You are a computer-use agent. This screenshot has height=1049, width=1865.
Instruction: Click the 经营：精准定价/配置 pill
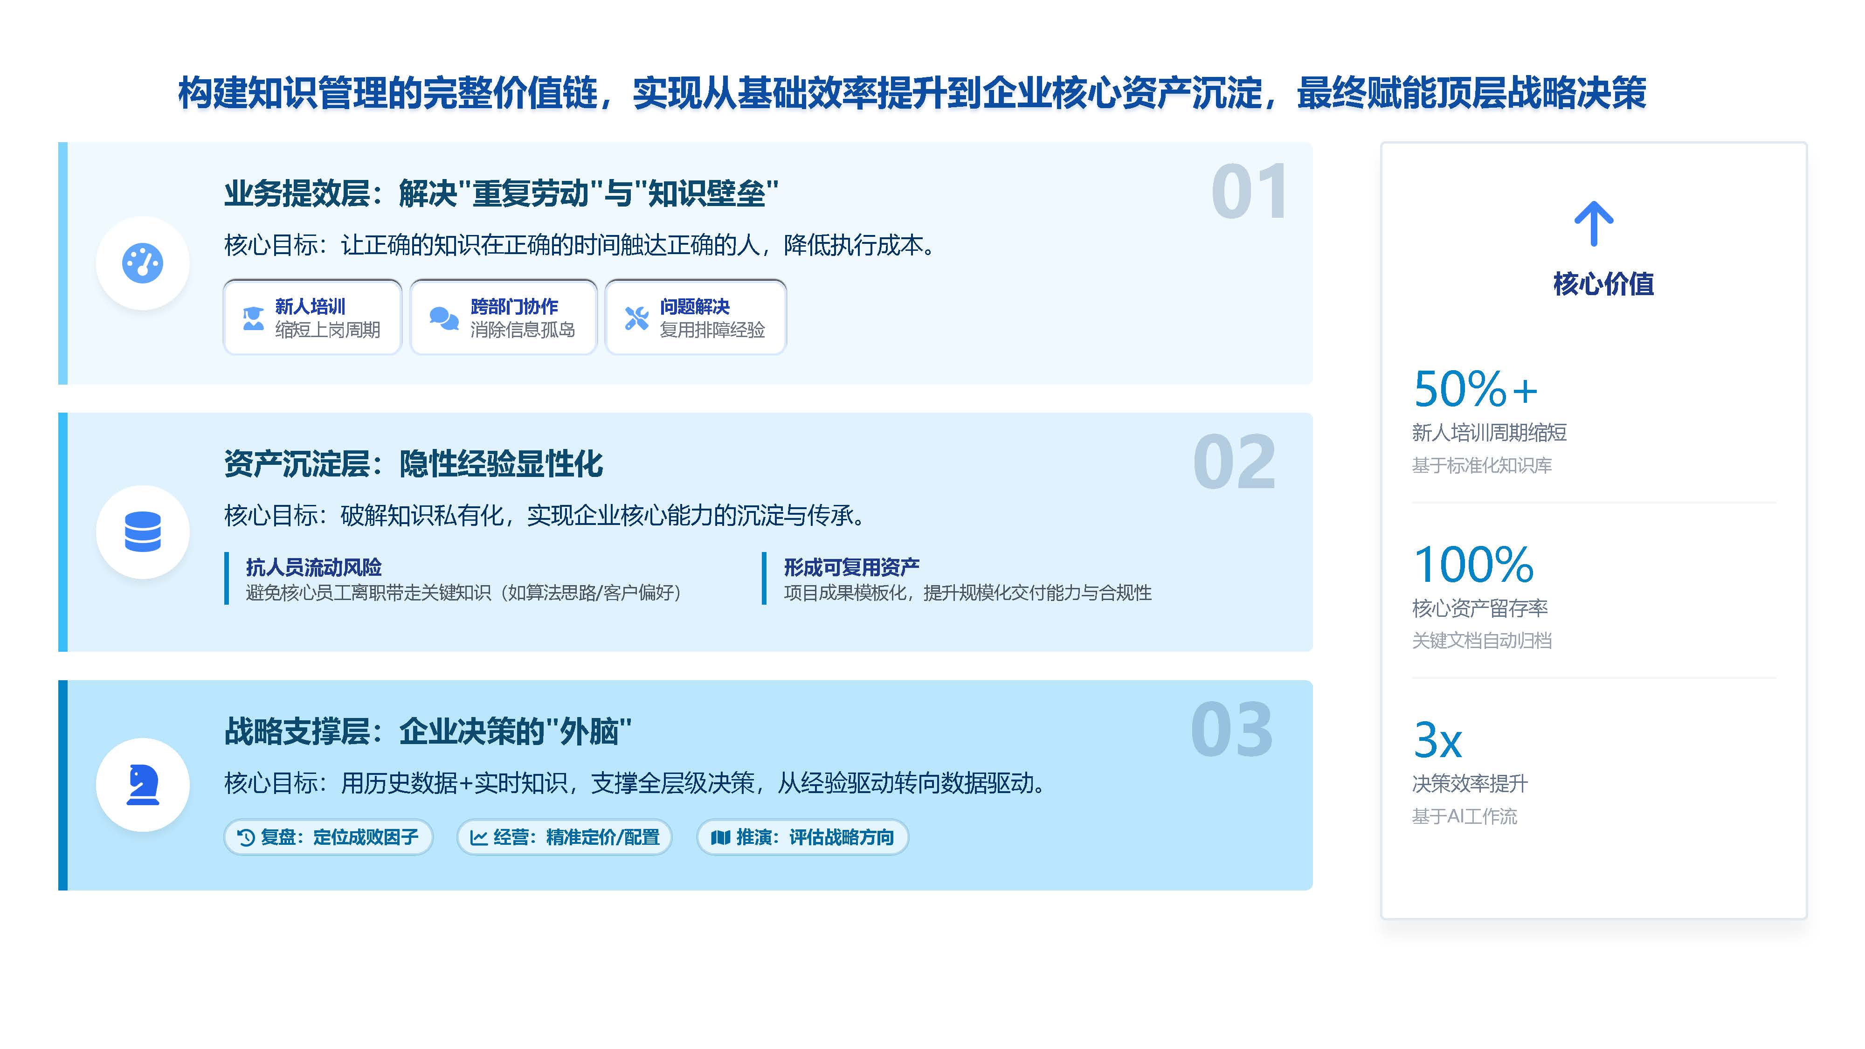coord(565,838)
